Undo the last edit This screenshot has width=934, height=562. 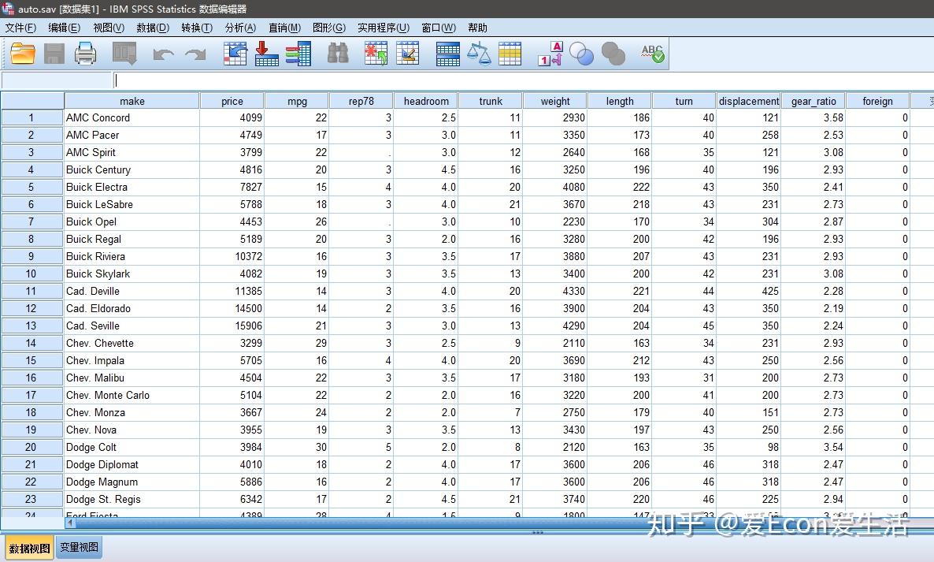tap(163, 54)
